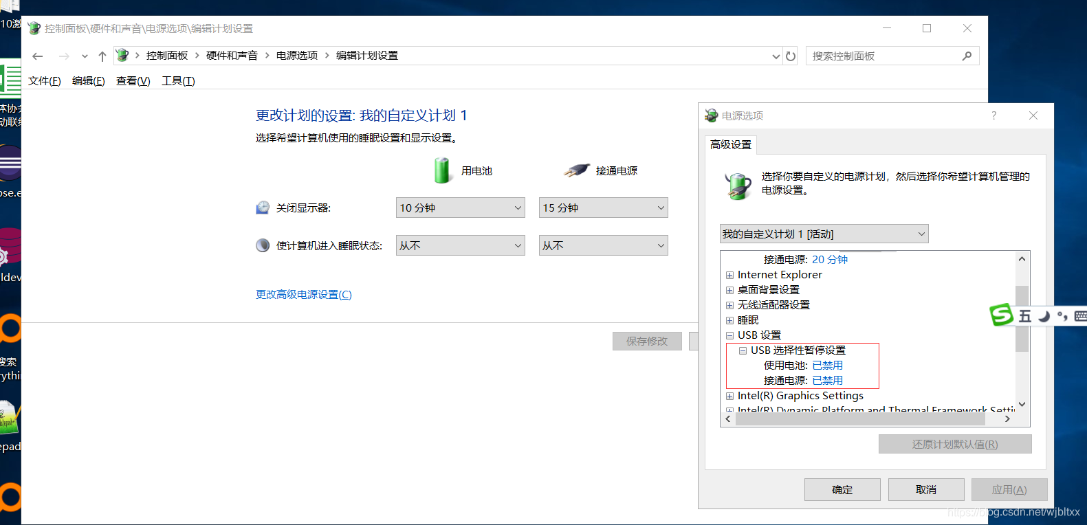
Task: Open the address bar history dropdown
Action: pos(776,56)
